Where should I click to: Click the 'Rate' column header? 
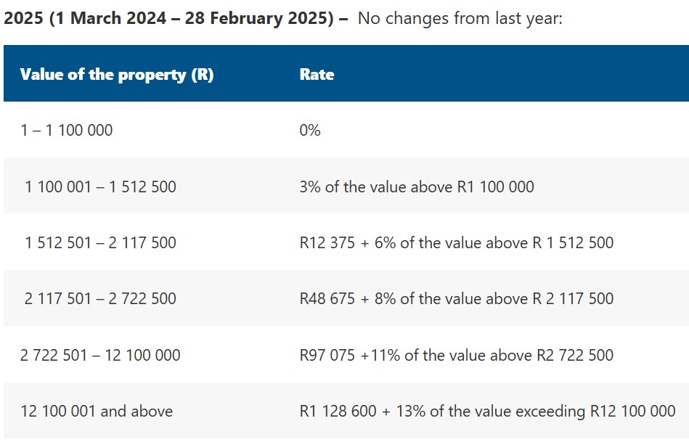pyautogui.click(x=317, y=75)
